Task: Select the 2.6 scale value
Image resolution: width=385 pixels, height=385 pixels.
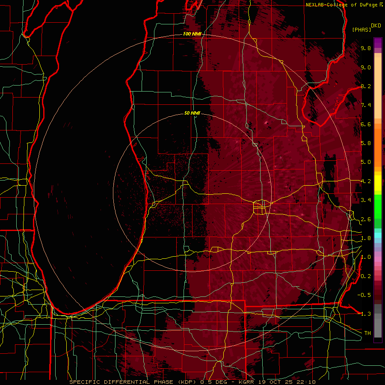Action: pyautogui.click(x=366, y=219)
